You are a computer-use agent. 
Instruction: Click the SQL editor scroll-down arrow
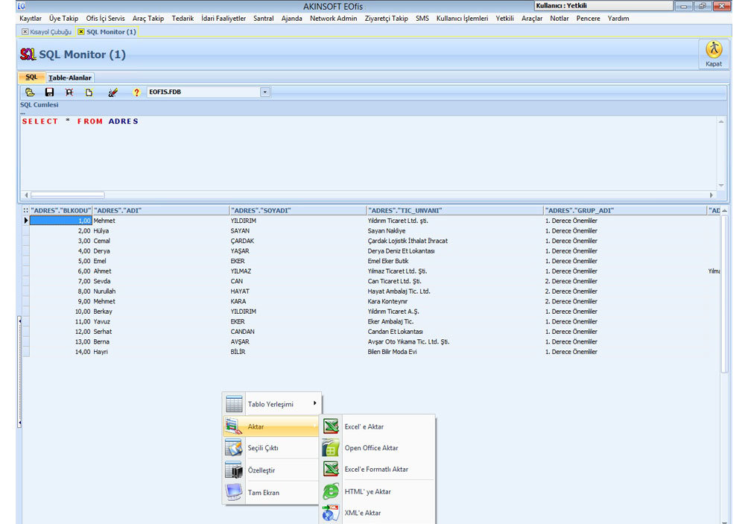point(721,186)
